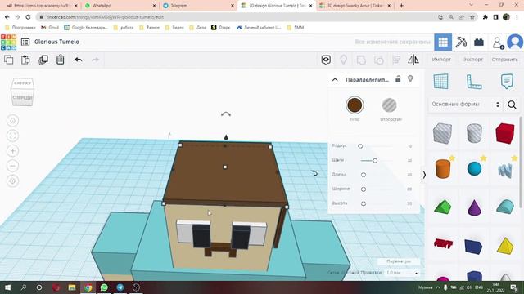The height and width of the screenshot is (294, 524).
Task: Pick the purple cone shape
Action: pyautogui.click(x=474, y=207)
